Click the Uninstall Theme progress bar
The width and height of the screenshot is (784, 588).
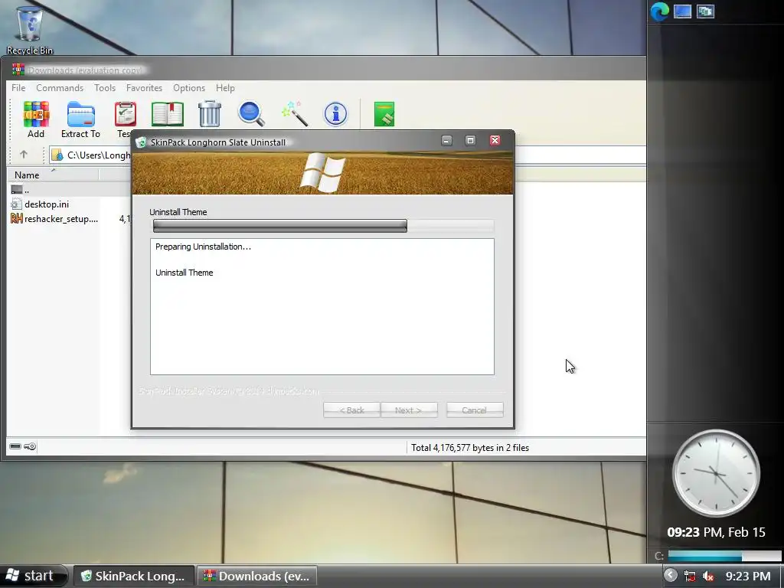(323, 226)
